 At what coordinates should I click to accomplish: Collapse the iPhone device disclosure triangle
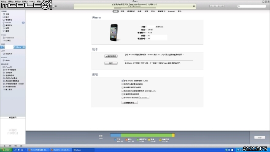pyautogui.click(x=1, y=47)
